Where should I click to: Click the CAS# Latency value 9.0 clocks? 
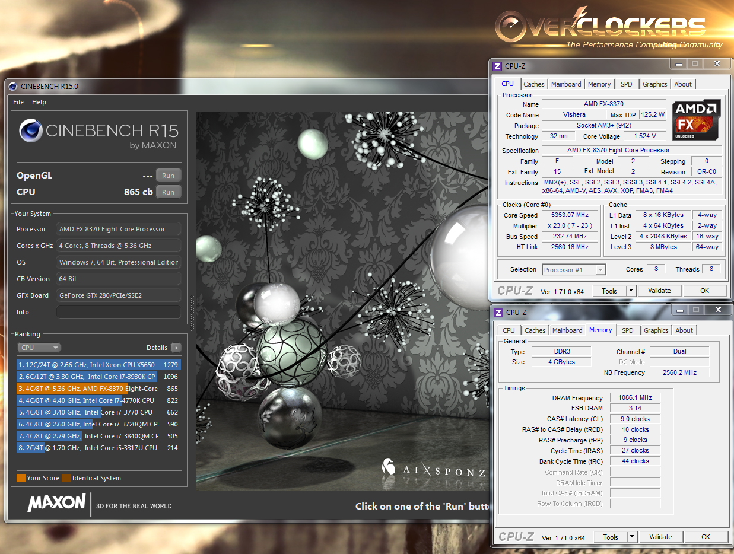[635, 419]
